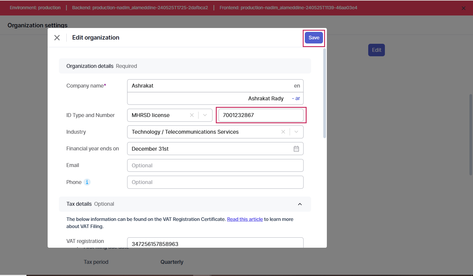
Task: Close the Edit organization dialog
Action: click(x=57, y=38)
